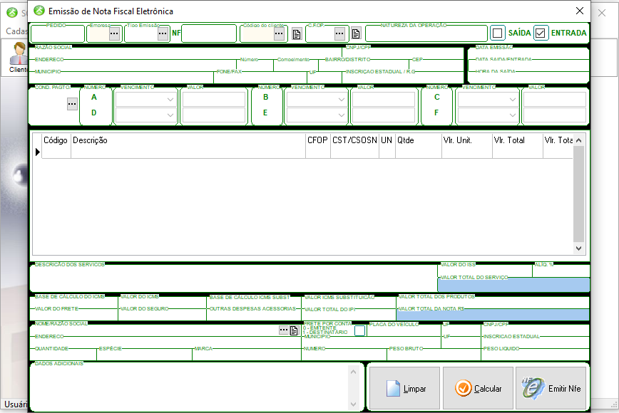
Task: Select the Vlr. Total column header
Action: (518, 140)
